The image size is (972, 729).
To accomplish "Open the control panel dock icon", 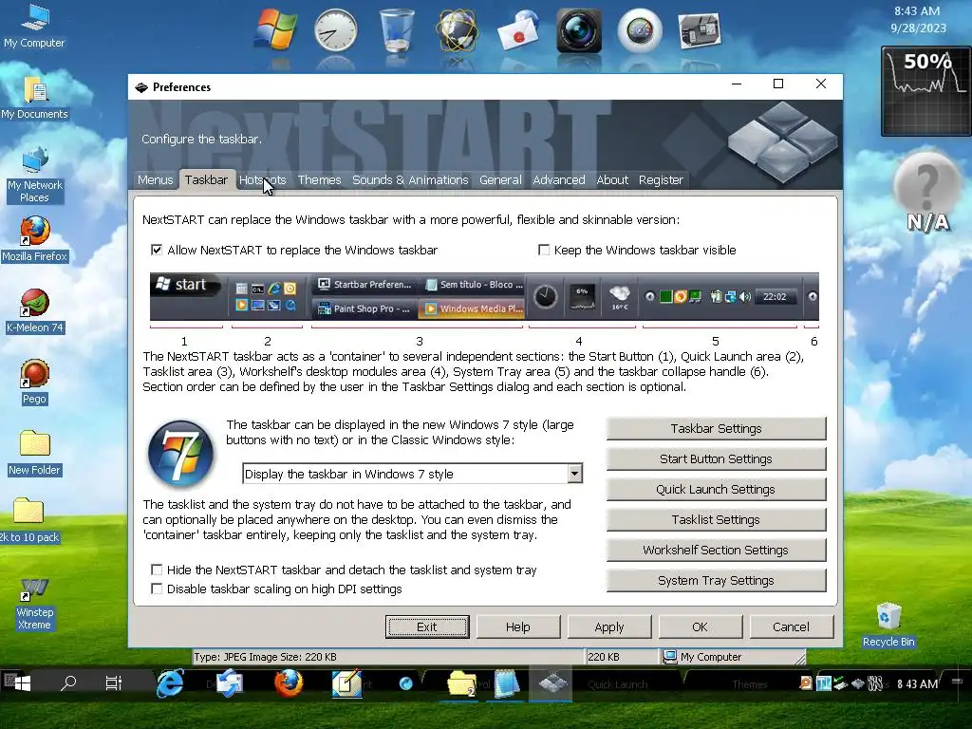I will 700,30.
